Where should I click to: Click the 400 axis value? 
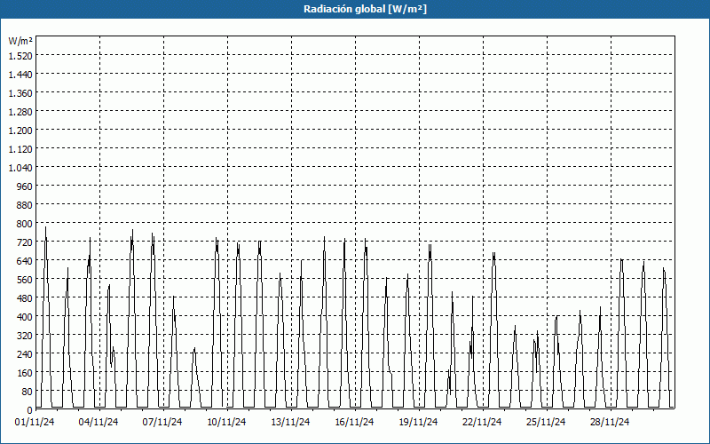point(25,317)
